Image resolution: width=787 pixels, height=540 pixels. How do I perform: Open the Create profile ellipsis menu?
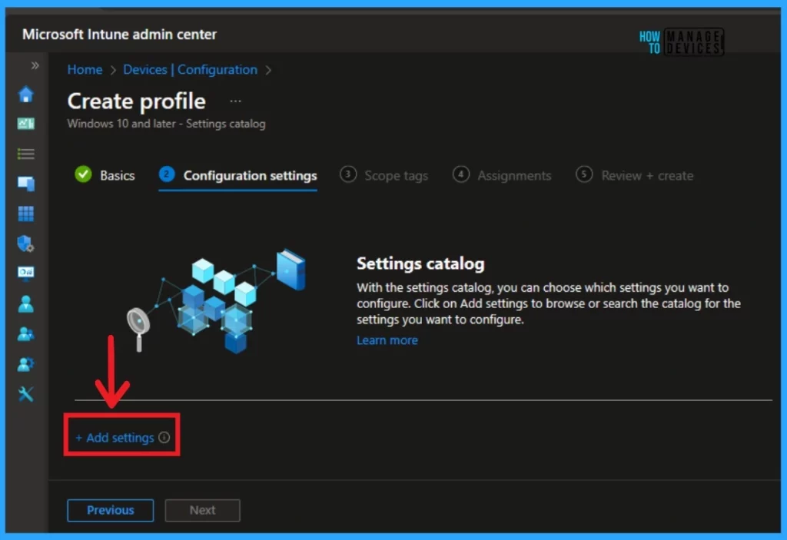(x=235, y=101)
